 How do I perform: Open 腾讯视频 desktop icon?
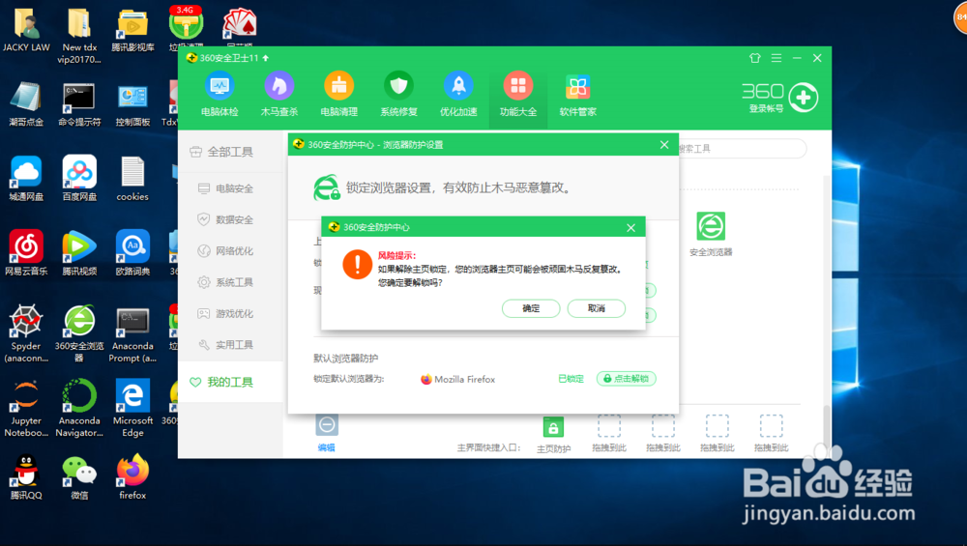[x=79, y=253]
